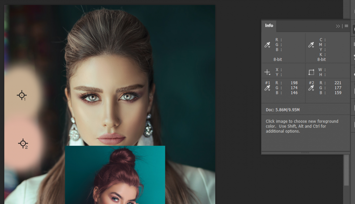Click the sampler #1 green value 174

[294, 88]
